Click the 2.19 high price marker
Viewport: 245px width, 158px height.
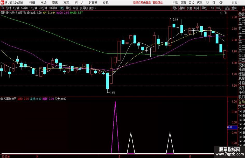(x=175, y=19)
